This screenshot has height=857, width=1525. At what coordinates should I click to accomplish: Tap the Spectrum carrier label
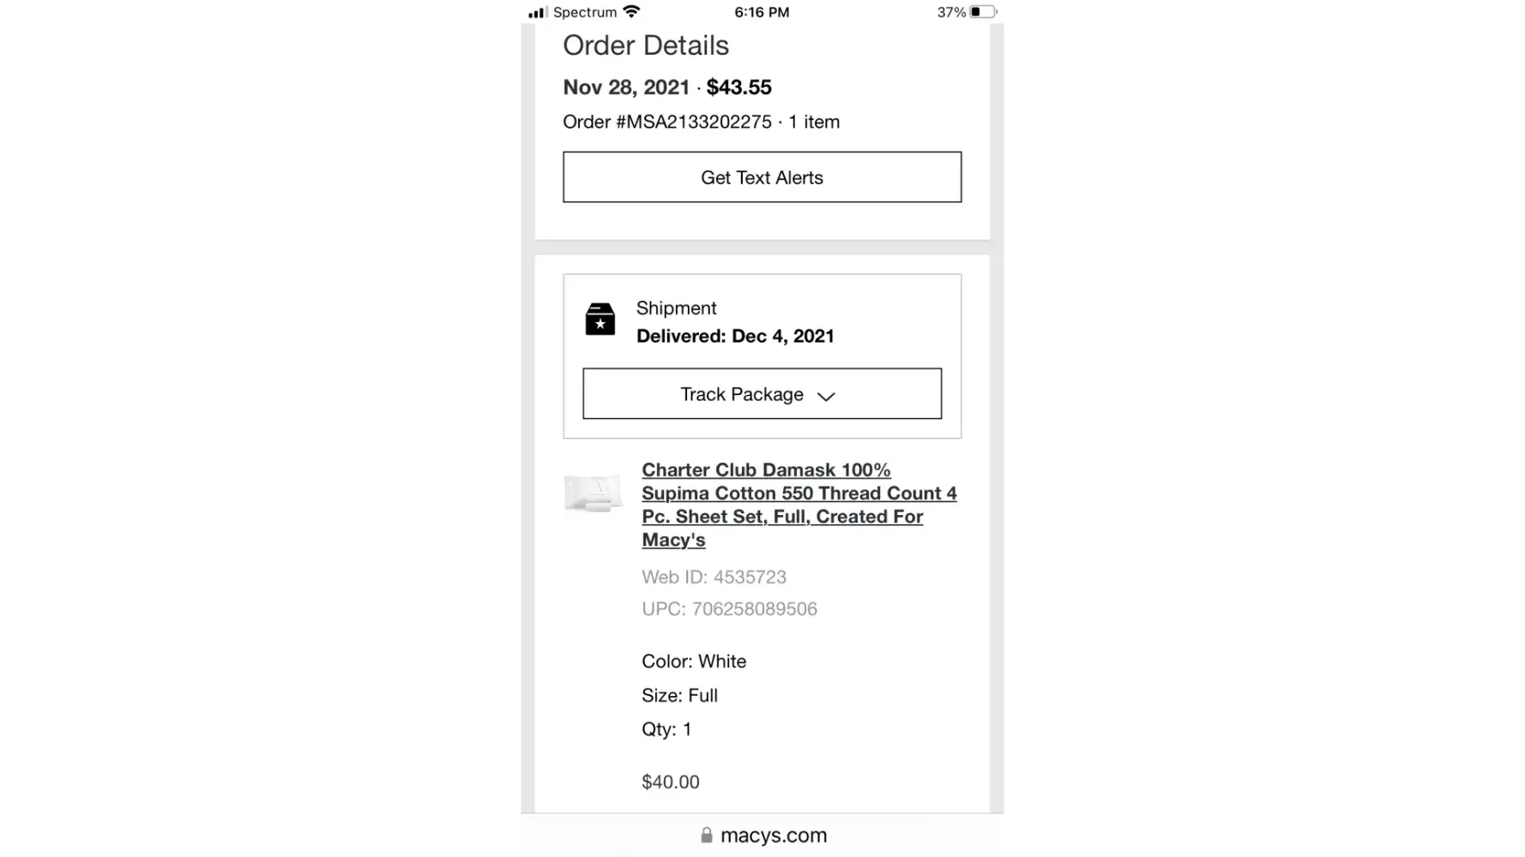pyautogui.click(x=585, y=12)
